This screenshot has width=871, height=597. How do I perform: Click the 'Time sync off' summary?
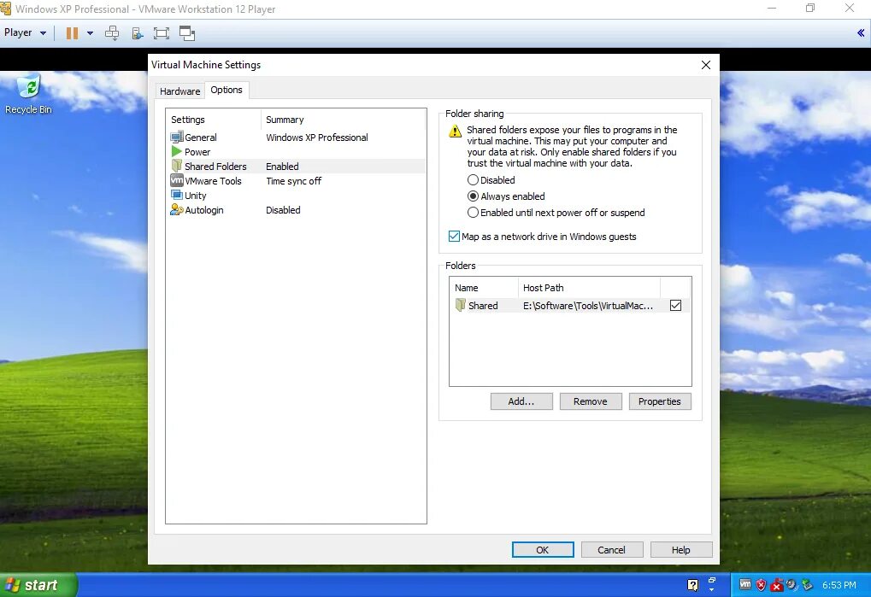[x=293, y=181]
